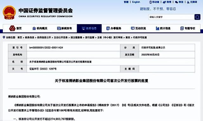Click document number 证监许可〔2022〕1297号
Viewport: 203px width, 121px height.
coord(43,69)
